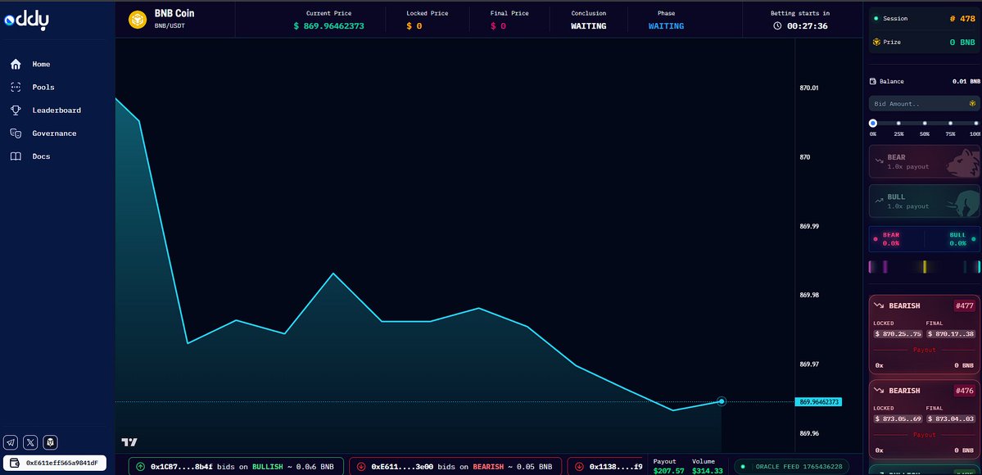Image resolution: width=982 pixels, height=475 pixels.
Task: Click the 0.01 BNB balance value
Action: click(966, 81)
